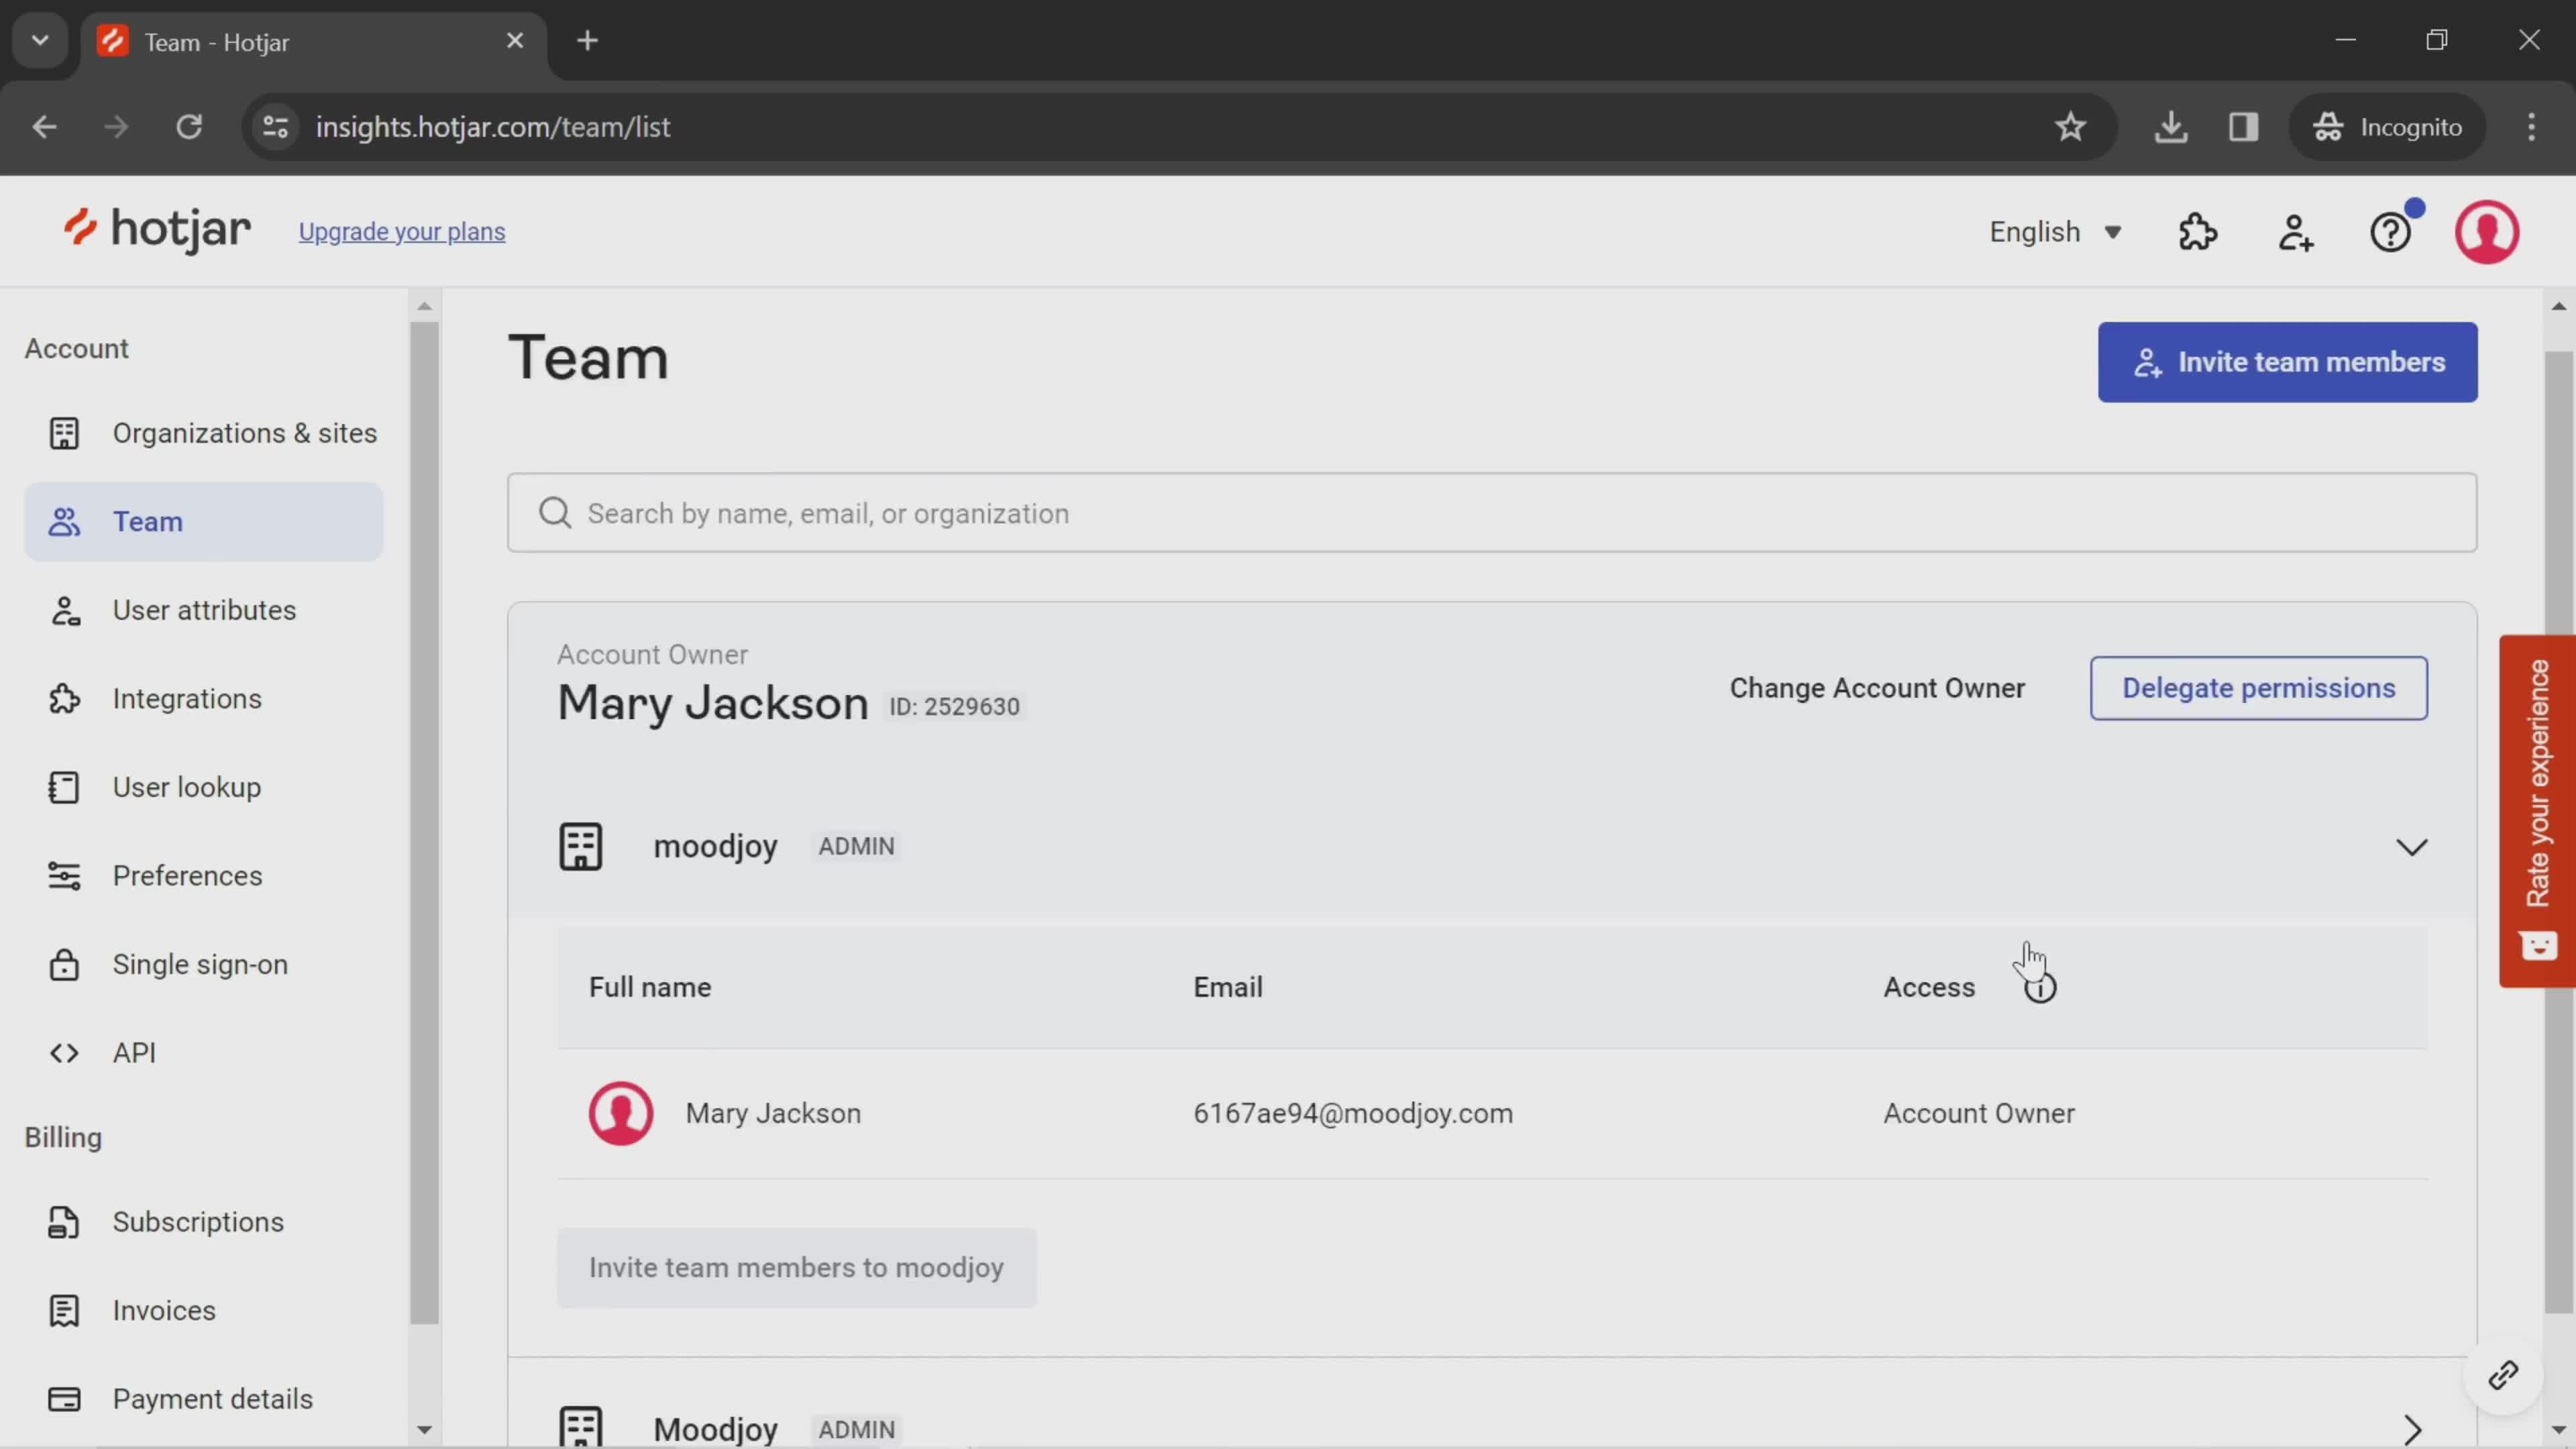Click Change Account Owner
The width and height of the screenshot is (2576, 1449).
tap(1877, 688)
